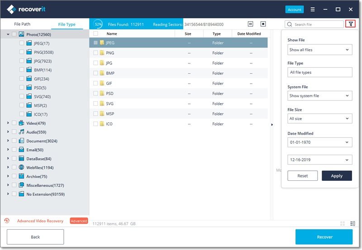The width and height of the screenshot is (362, 250).
Task: Stop the scan using the stop icon
Action: [x=263, y=24]
